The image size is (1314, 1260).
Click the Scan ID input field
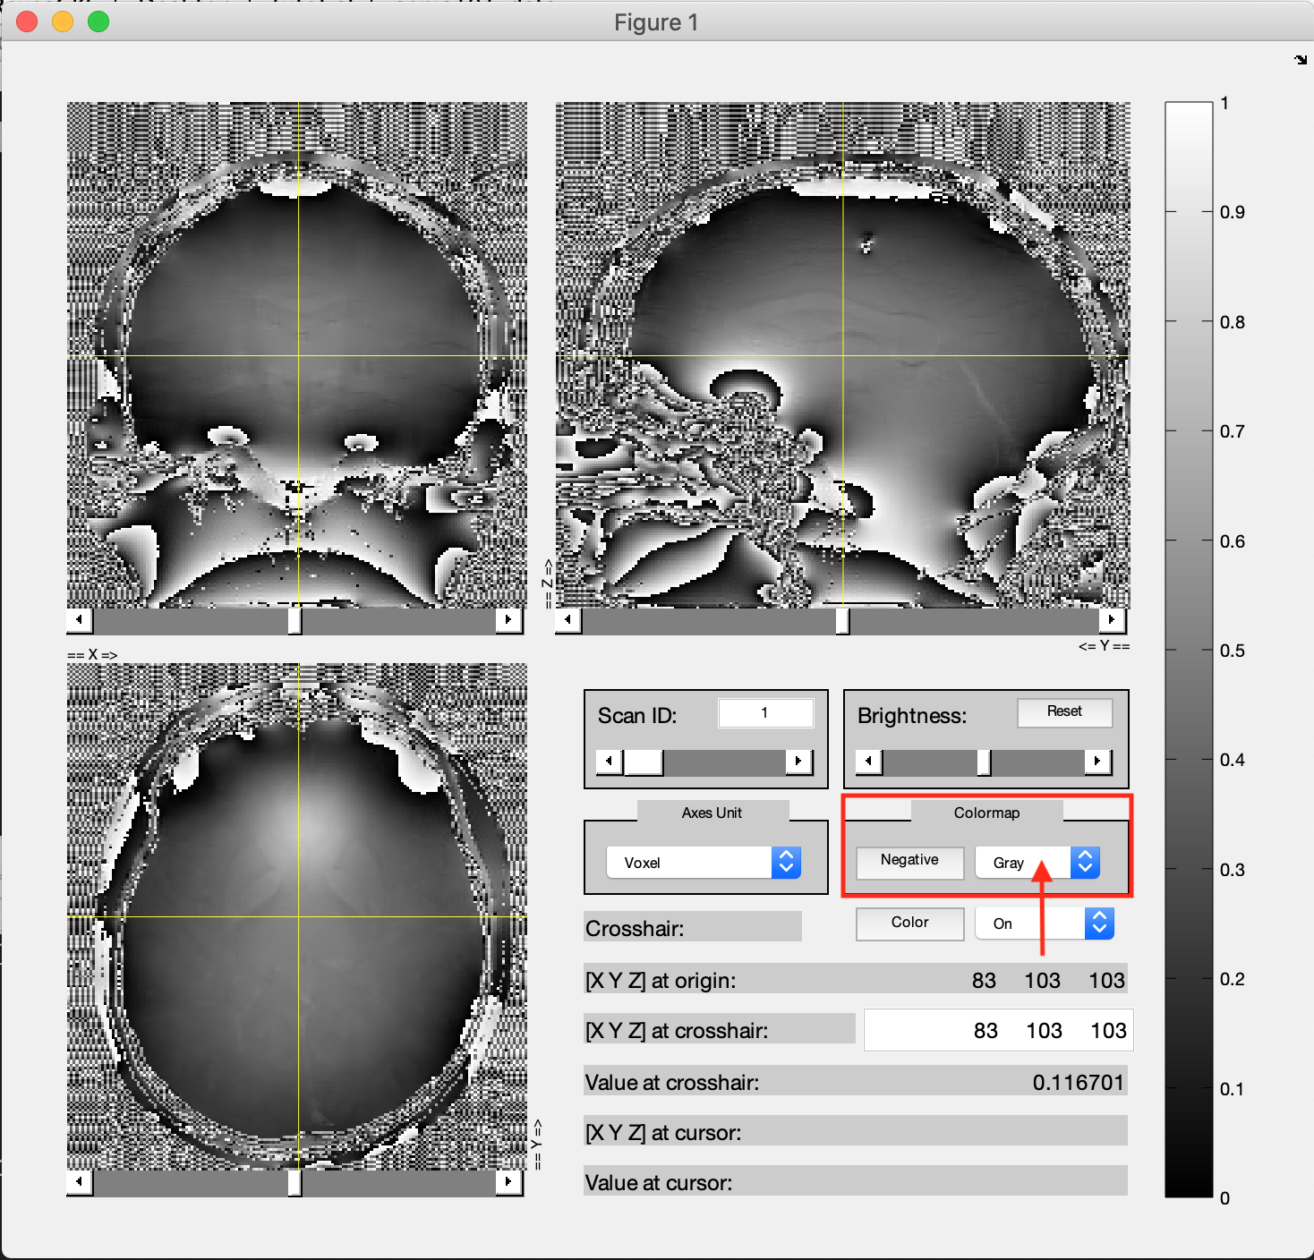click(765, 713)
